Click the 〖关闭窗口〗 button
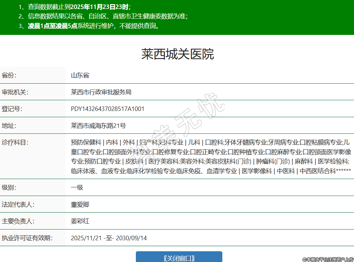The width and height of the screenshot is (354, 262). coord(179,258)
